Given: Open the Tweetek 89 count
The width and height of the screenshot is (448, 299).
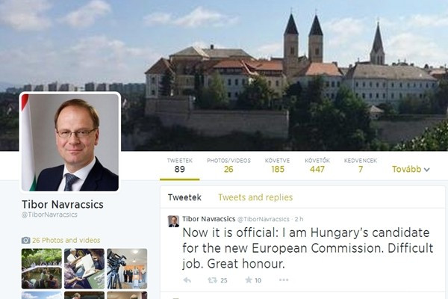Looking at the screenshot, I should pyautogui.click(x=180, y=166).
